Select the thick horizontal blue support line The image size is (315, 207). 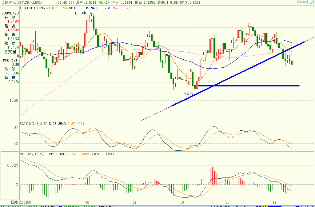coord(249,86)
